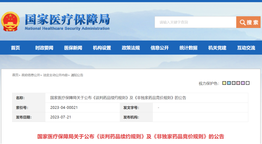Go to 机关党建 section
262x144 pixels.
click(x=217, y=48)
